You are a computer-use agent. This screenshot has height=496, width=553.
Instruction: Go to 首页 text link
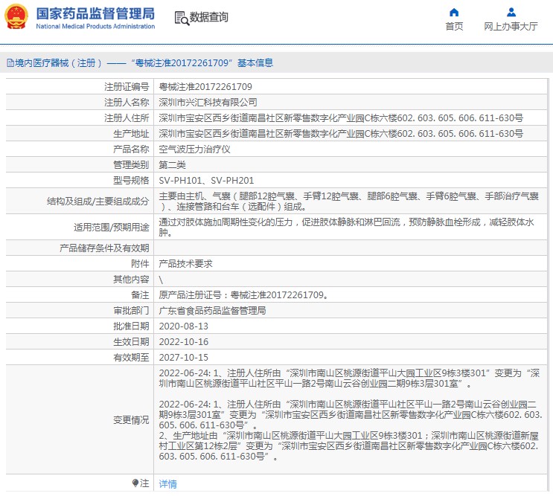pyautogui.click(x=454, y=27)
